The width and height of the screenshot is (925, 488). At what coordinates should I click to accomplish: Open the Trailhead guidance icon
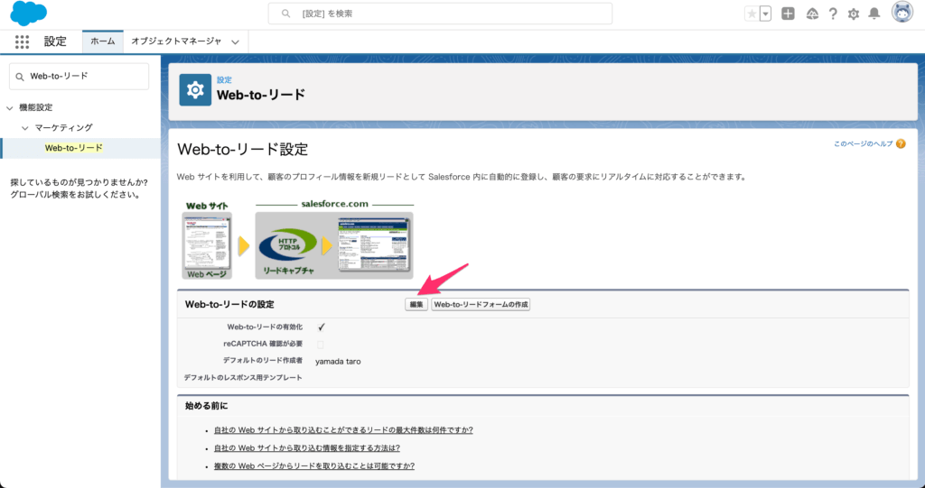(812, 14)
